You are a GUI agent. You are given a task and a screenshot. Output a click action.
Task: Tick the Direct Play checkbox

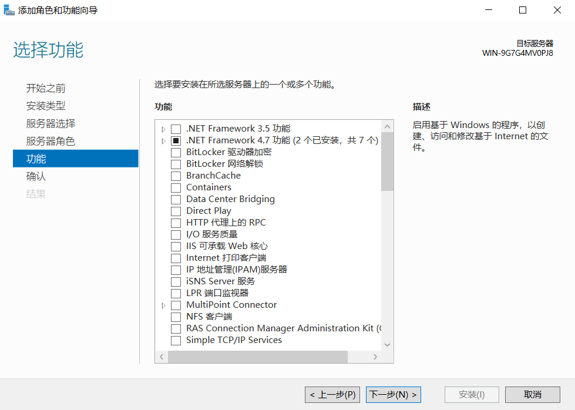tap(176, 211)
